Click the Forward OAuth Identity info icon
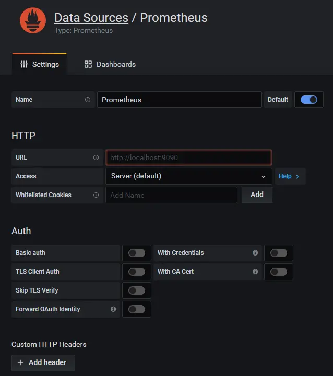This screenshot has width=333, height=376. click(113, 309)
